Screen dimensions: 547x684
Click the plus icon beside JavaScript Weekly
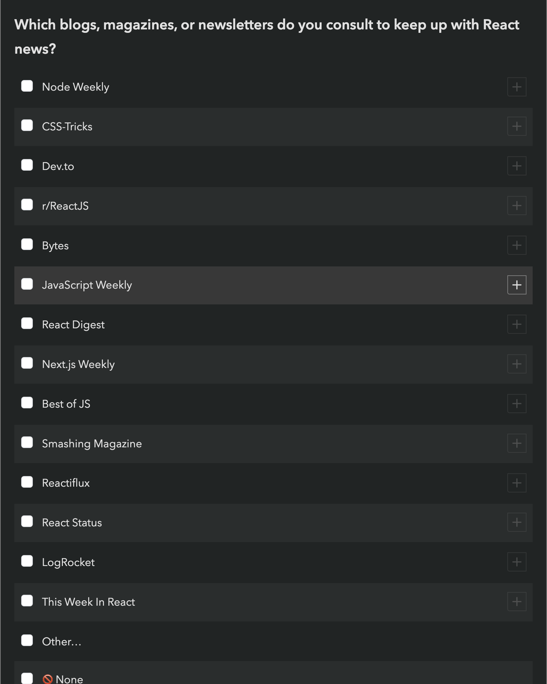pos(517,285)
